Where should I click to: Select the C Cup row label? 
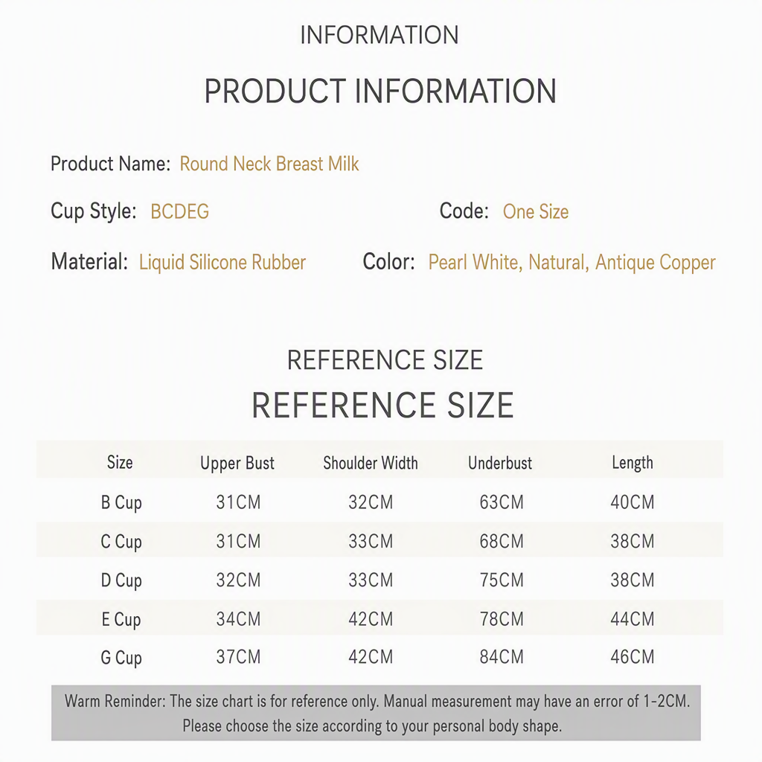[121, 542]
